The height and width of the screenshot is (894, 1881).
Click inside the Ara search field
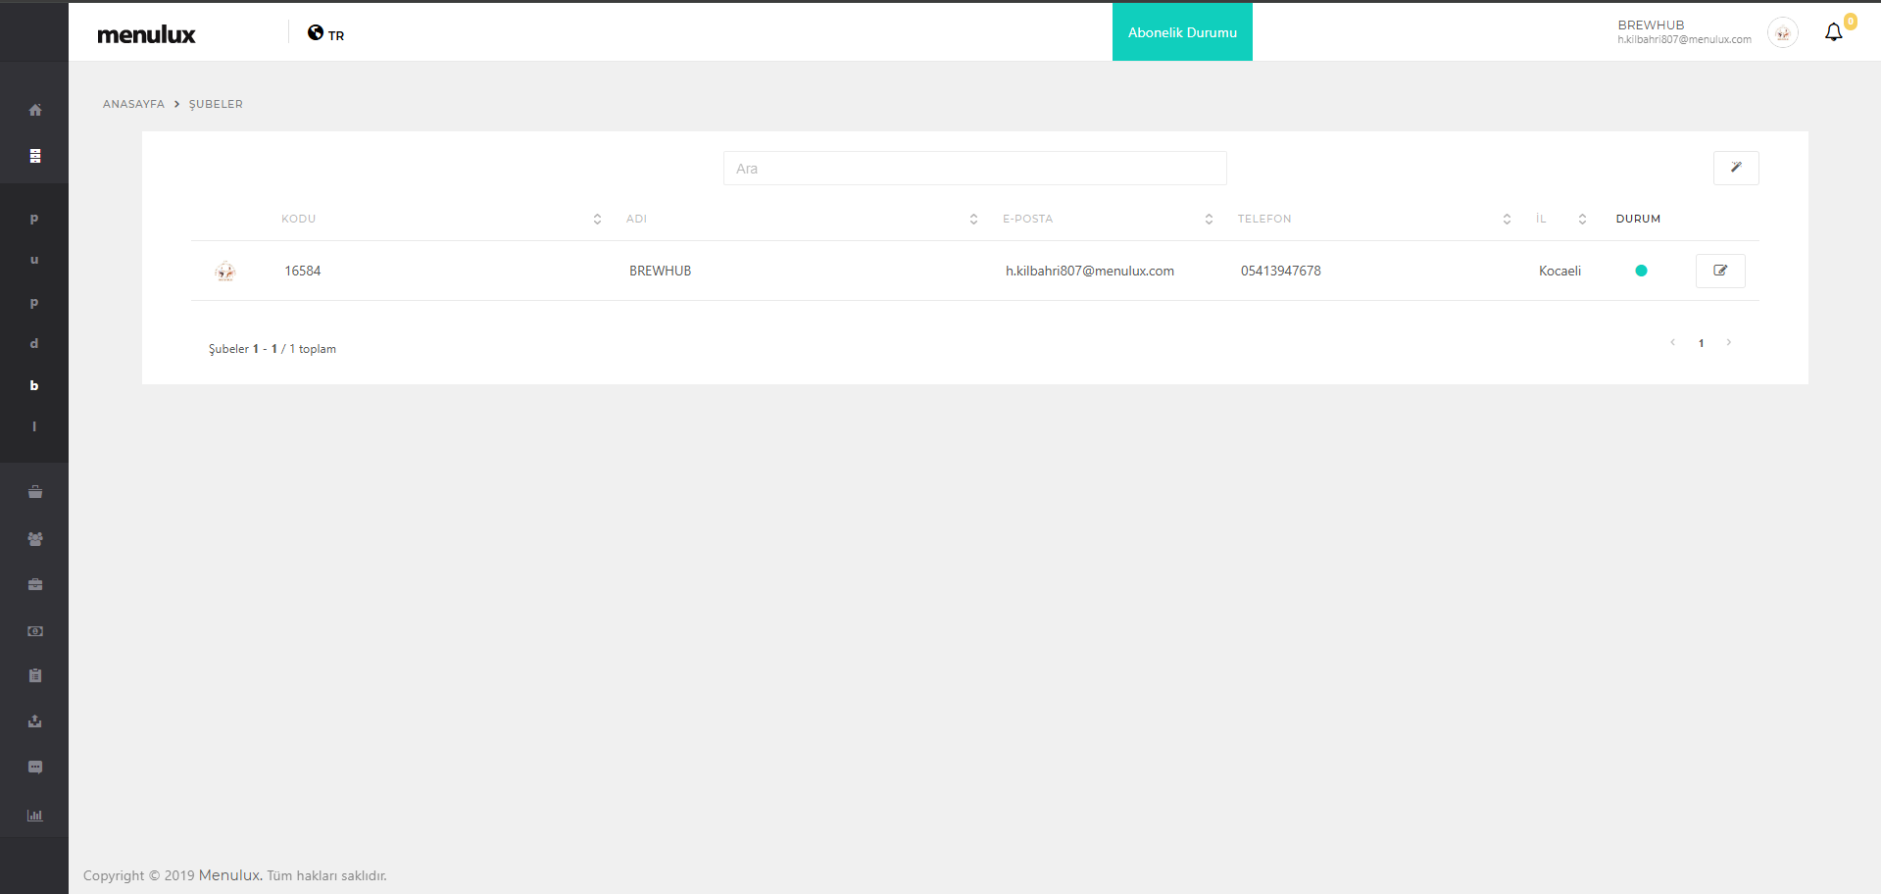[974, 169]
